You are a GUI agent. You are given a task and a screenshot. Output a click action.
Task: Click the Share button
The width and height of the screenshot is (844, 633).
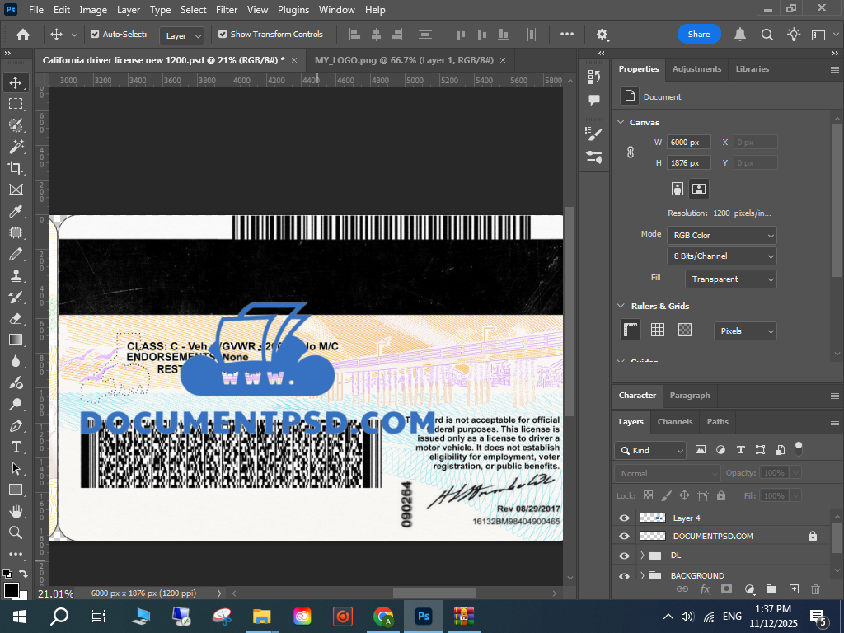[699, 35]
